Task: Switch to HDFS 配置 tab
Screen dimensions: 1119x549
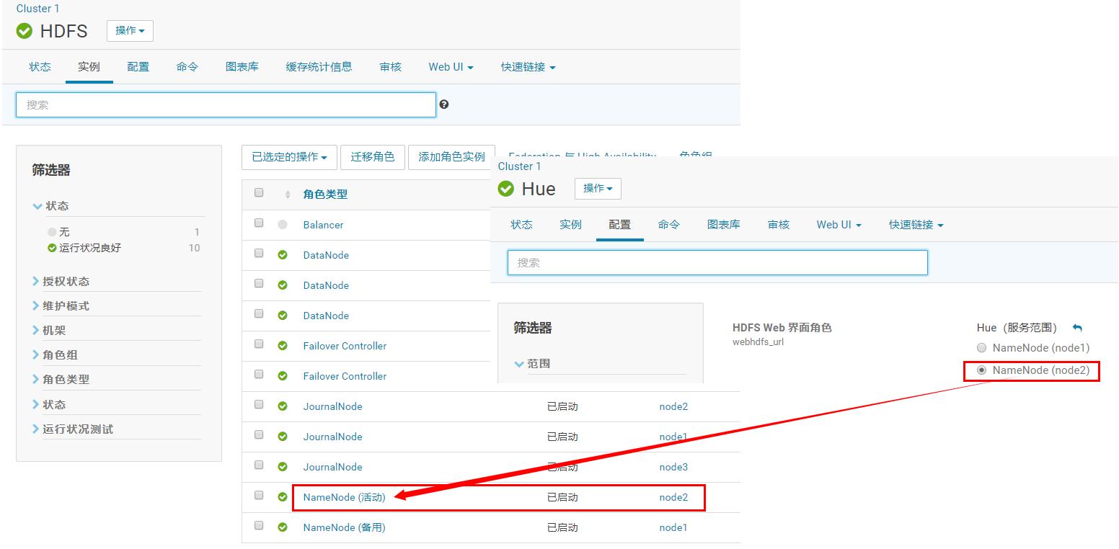Action: pyautogui.click(x=138, y=67)
